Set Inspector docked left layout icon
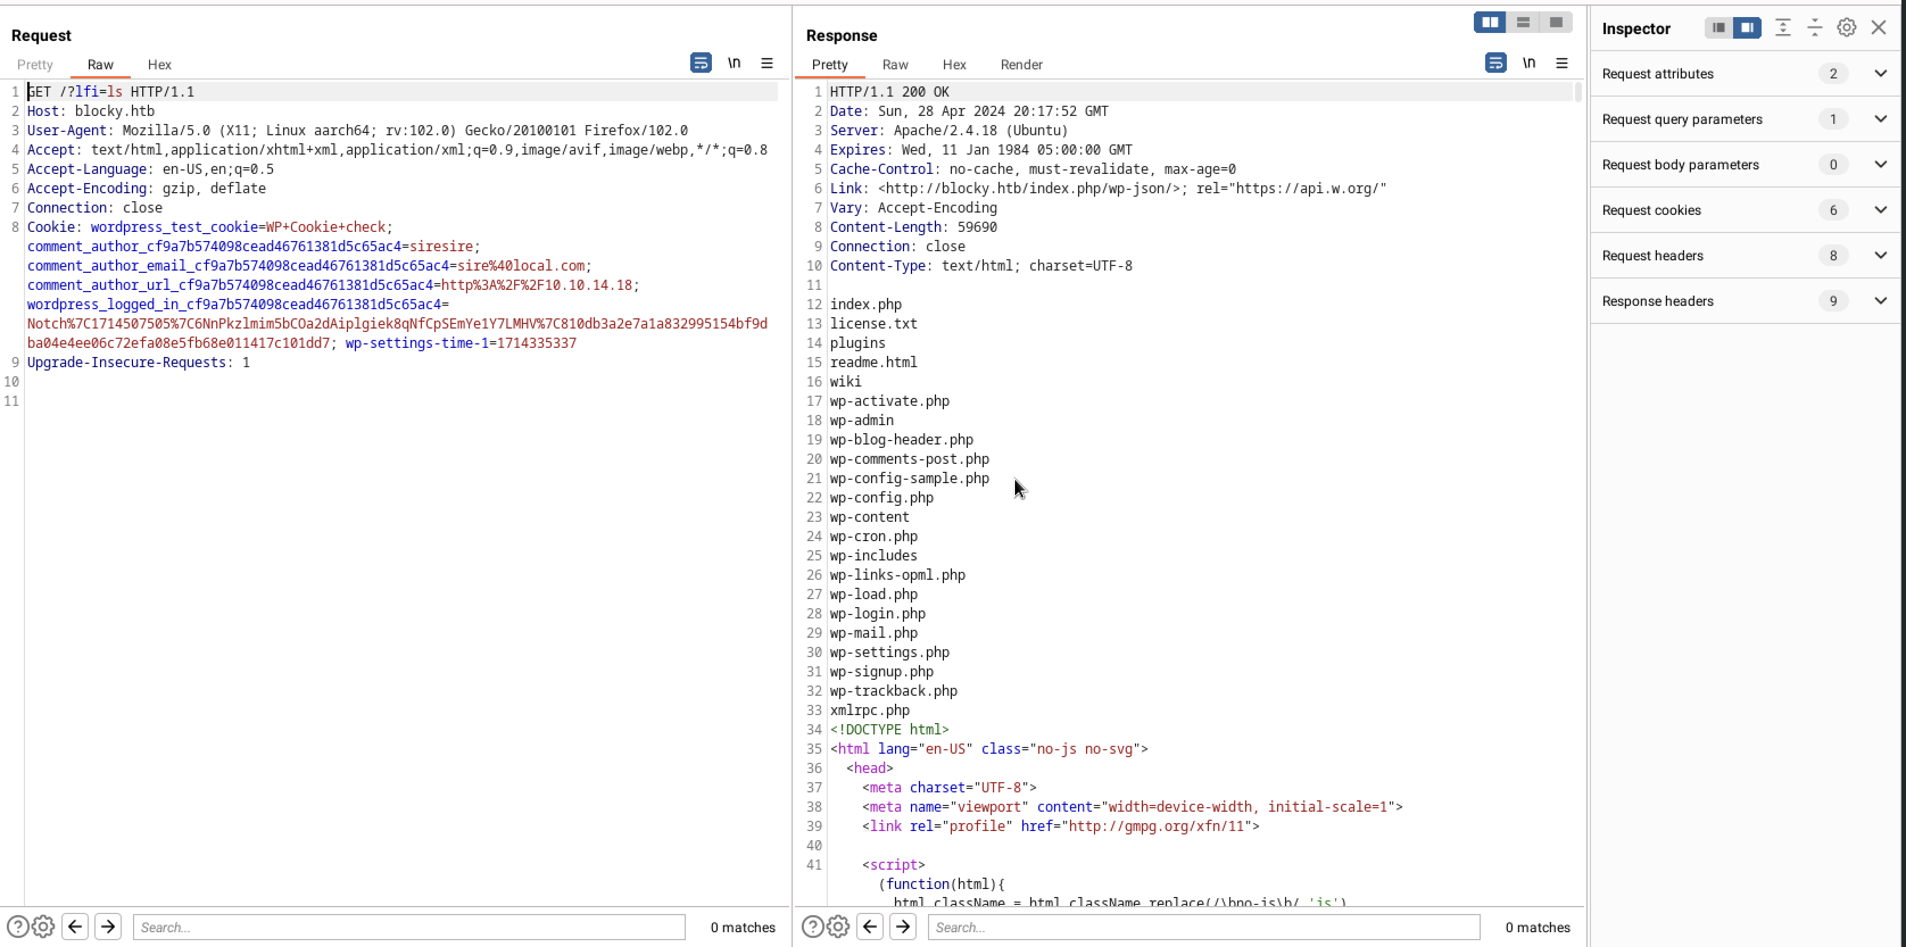Screen dimensions: 1906x947 [x=1719, y=28]
